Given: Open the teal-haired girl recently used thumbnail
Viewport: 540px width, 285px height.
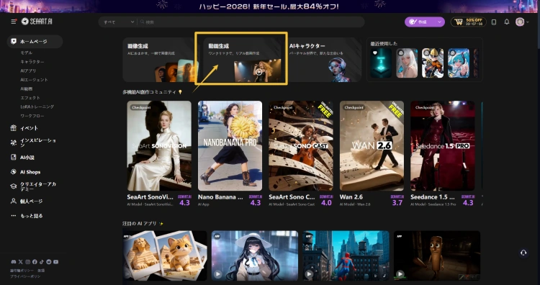Looking at the screenshot, I should coord(459,63).
